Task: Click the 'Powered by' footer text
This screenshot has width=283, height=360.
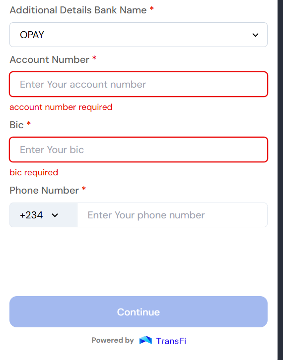Action: 113,340
